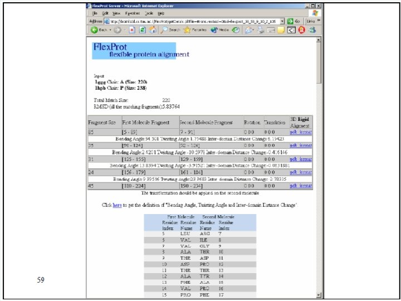Open the Back history dropdown arrow
Image resolution: width=401 pixels, height=301 pixels.
110,30
